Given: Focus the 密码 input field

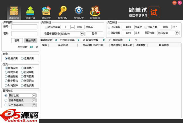Looking at the screenshot, I should pos(24,34).
